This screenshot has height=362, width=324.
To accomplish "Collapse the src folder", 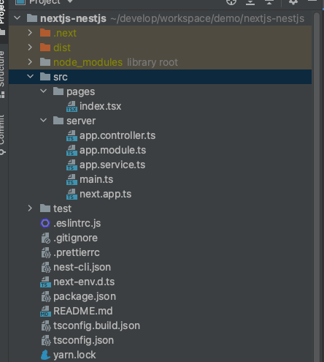I will [x=30, y=77].
